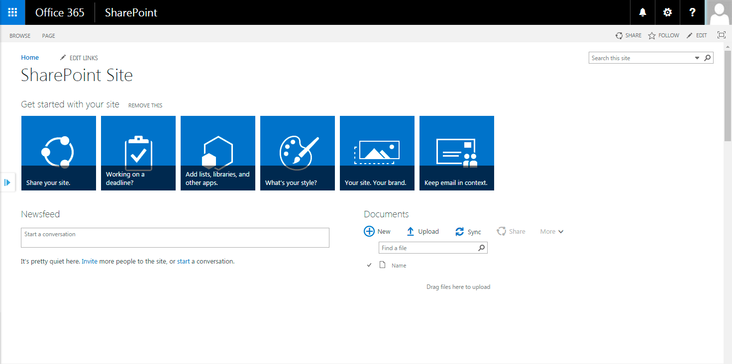Screen dimensions: 732x364
Task: Click the Edit Links pencil icon
Action: (x=63, y=58)
